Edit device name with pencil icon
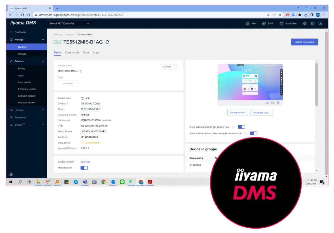Image resolution: width=334 pixels, height=233 pixels. coord(81,71)
